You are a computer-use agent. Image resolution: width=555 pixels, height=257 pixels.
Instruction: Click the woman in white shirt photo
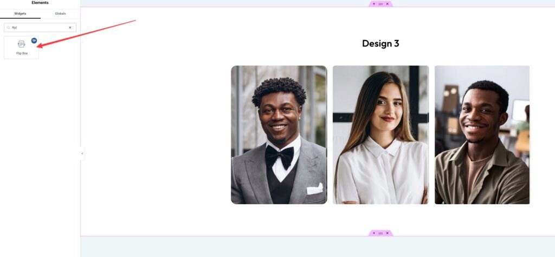click(x=380, y=135)
